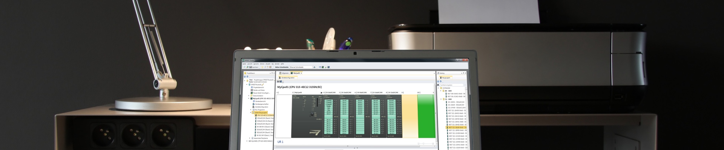The image size is (724, 150).
Task: Click the Speichern save toolbar button
Action: coord(253,67)
